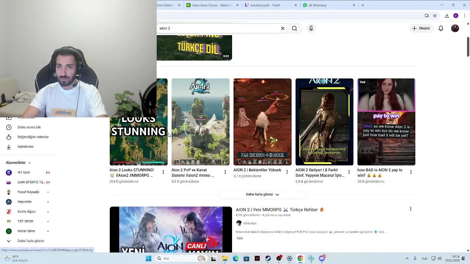470x264 pixels.
Task: Show hidden system tray icons
Action: (x=407, y=258)
